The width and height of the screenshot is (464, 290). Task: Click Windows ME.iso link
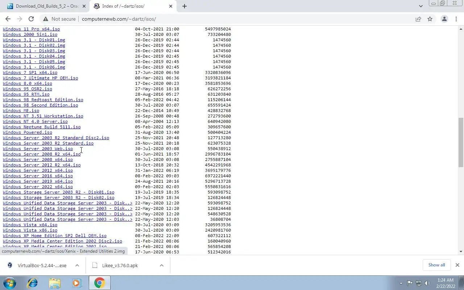coord(21,111)
